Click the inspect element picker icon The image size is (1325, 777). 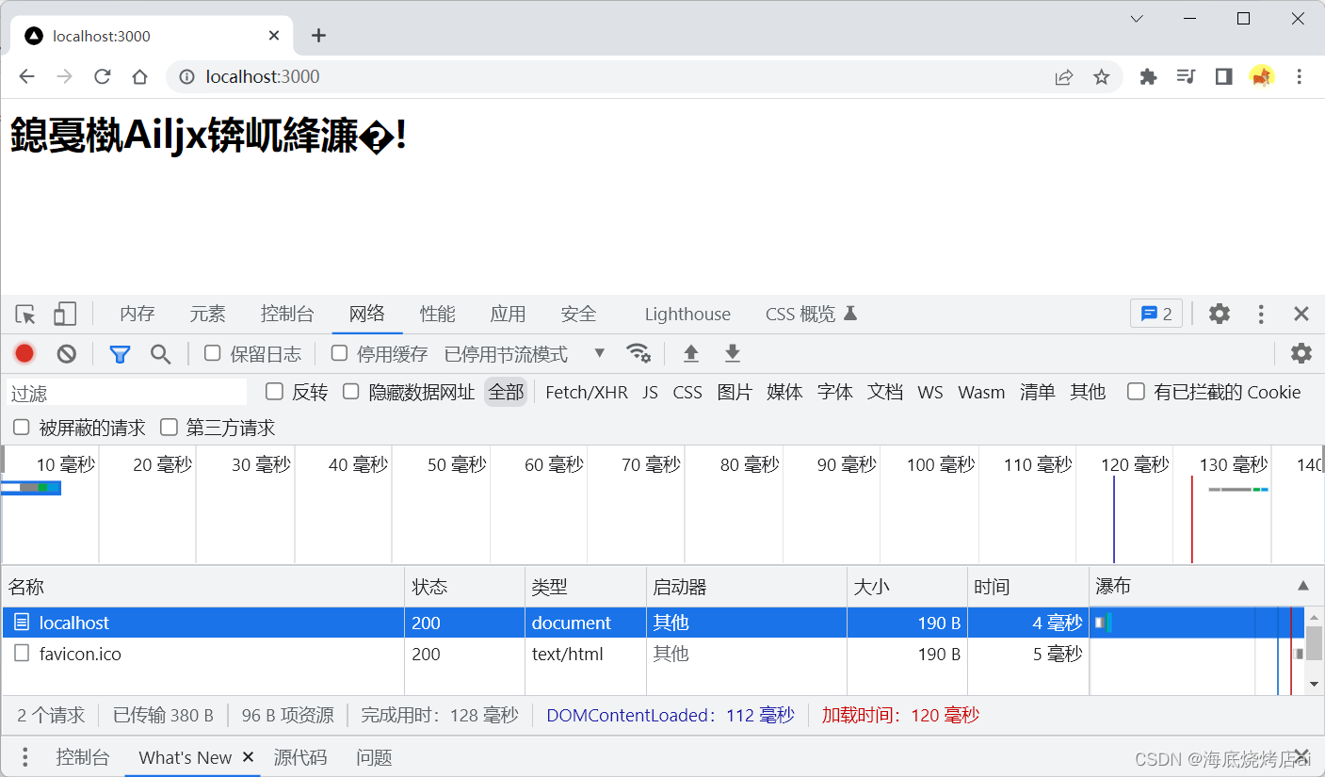25,315
